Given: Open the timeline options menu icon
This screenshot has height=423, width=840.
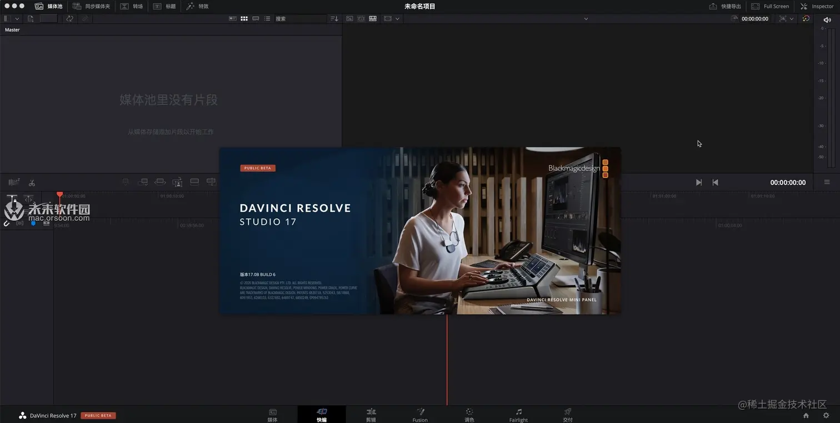Looking at the screenshot, I should click(827, 182).
